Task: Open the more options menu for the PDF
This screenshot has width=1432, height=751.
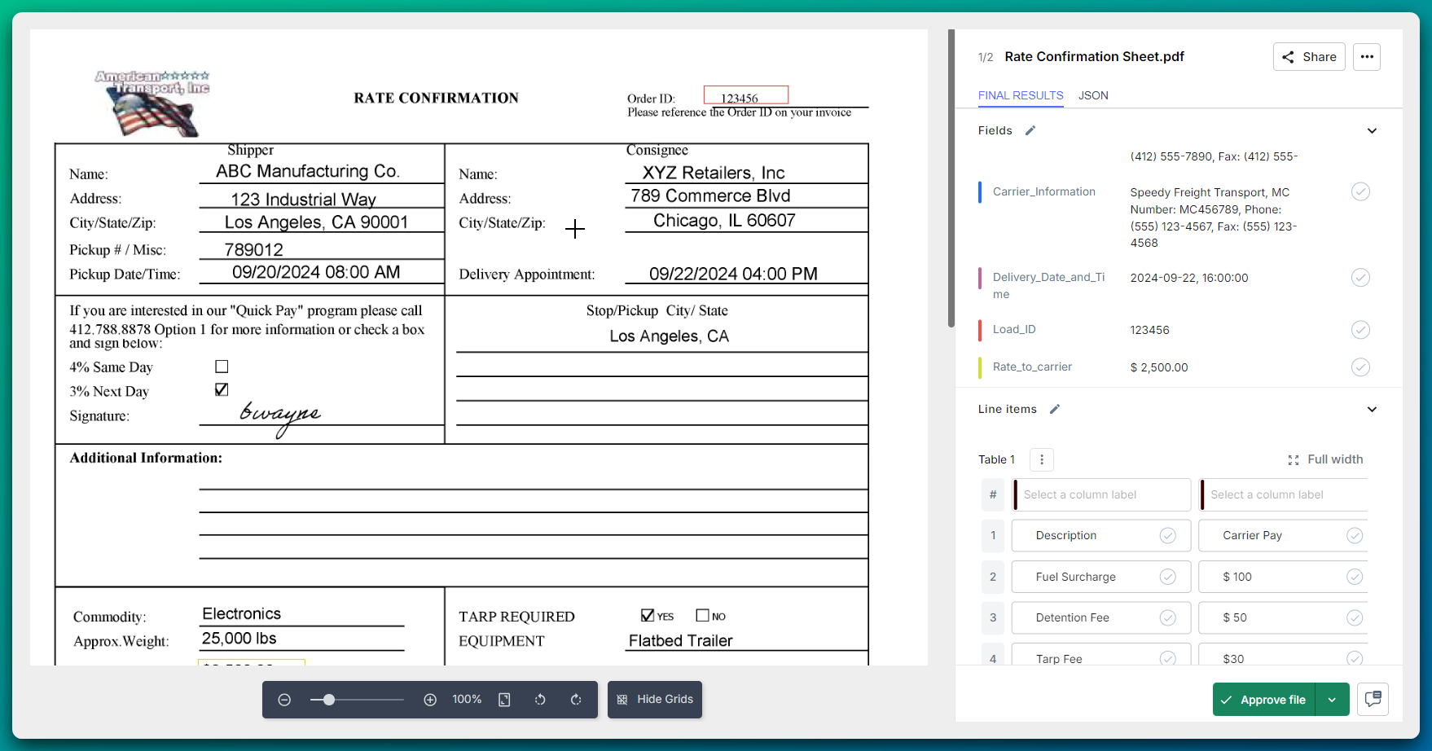Action: [1367, 56]
